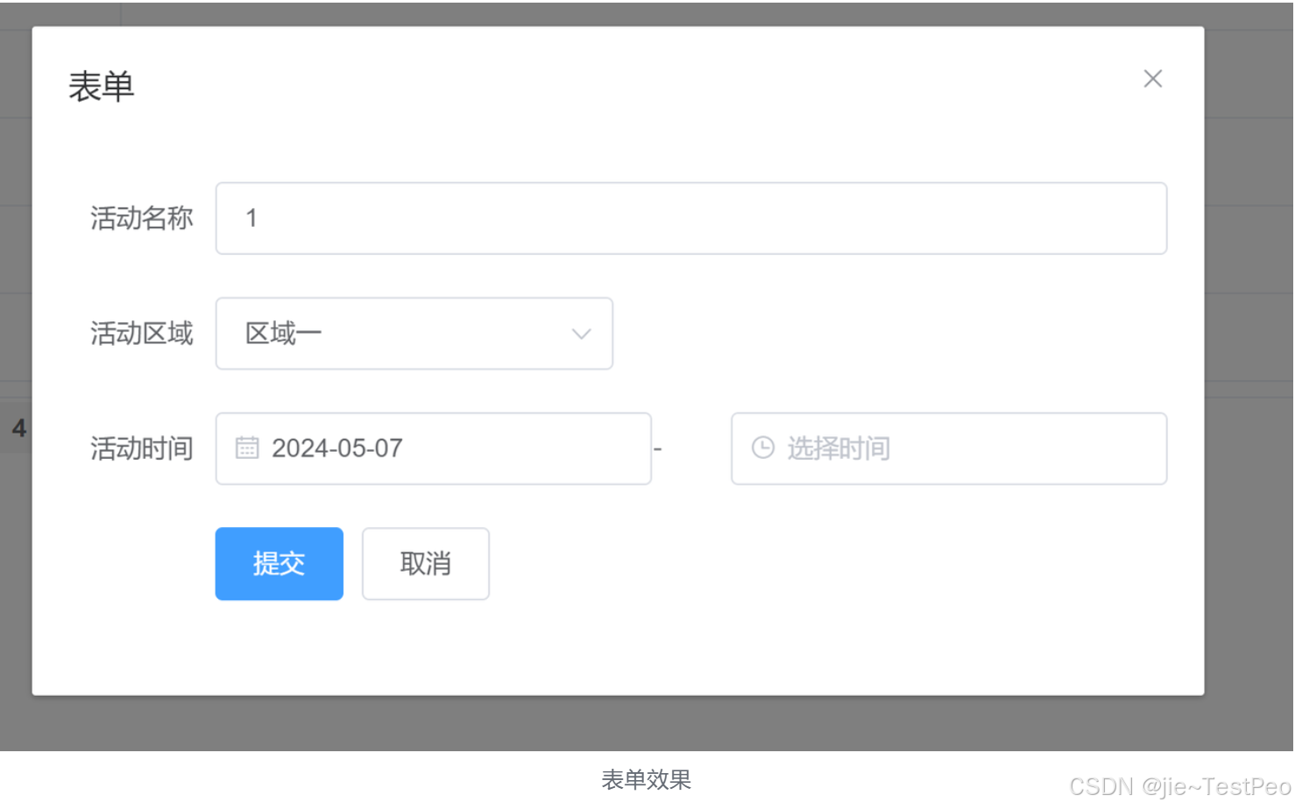Click the 活动时间 field label

point(141,449)
